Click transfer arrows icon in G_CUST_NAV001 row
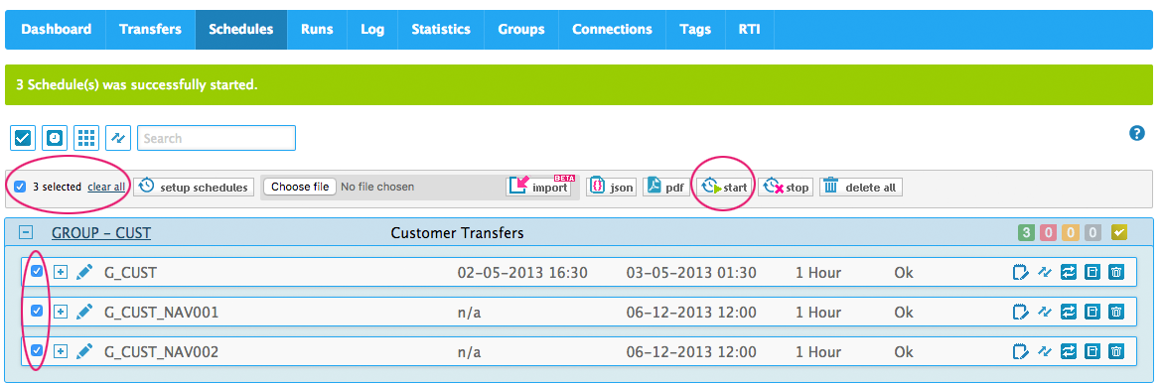The width and height of the screenshot is (1163, 384). coord(1069,313)
